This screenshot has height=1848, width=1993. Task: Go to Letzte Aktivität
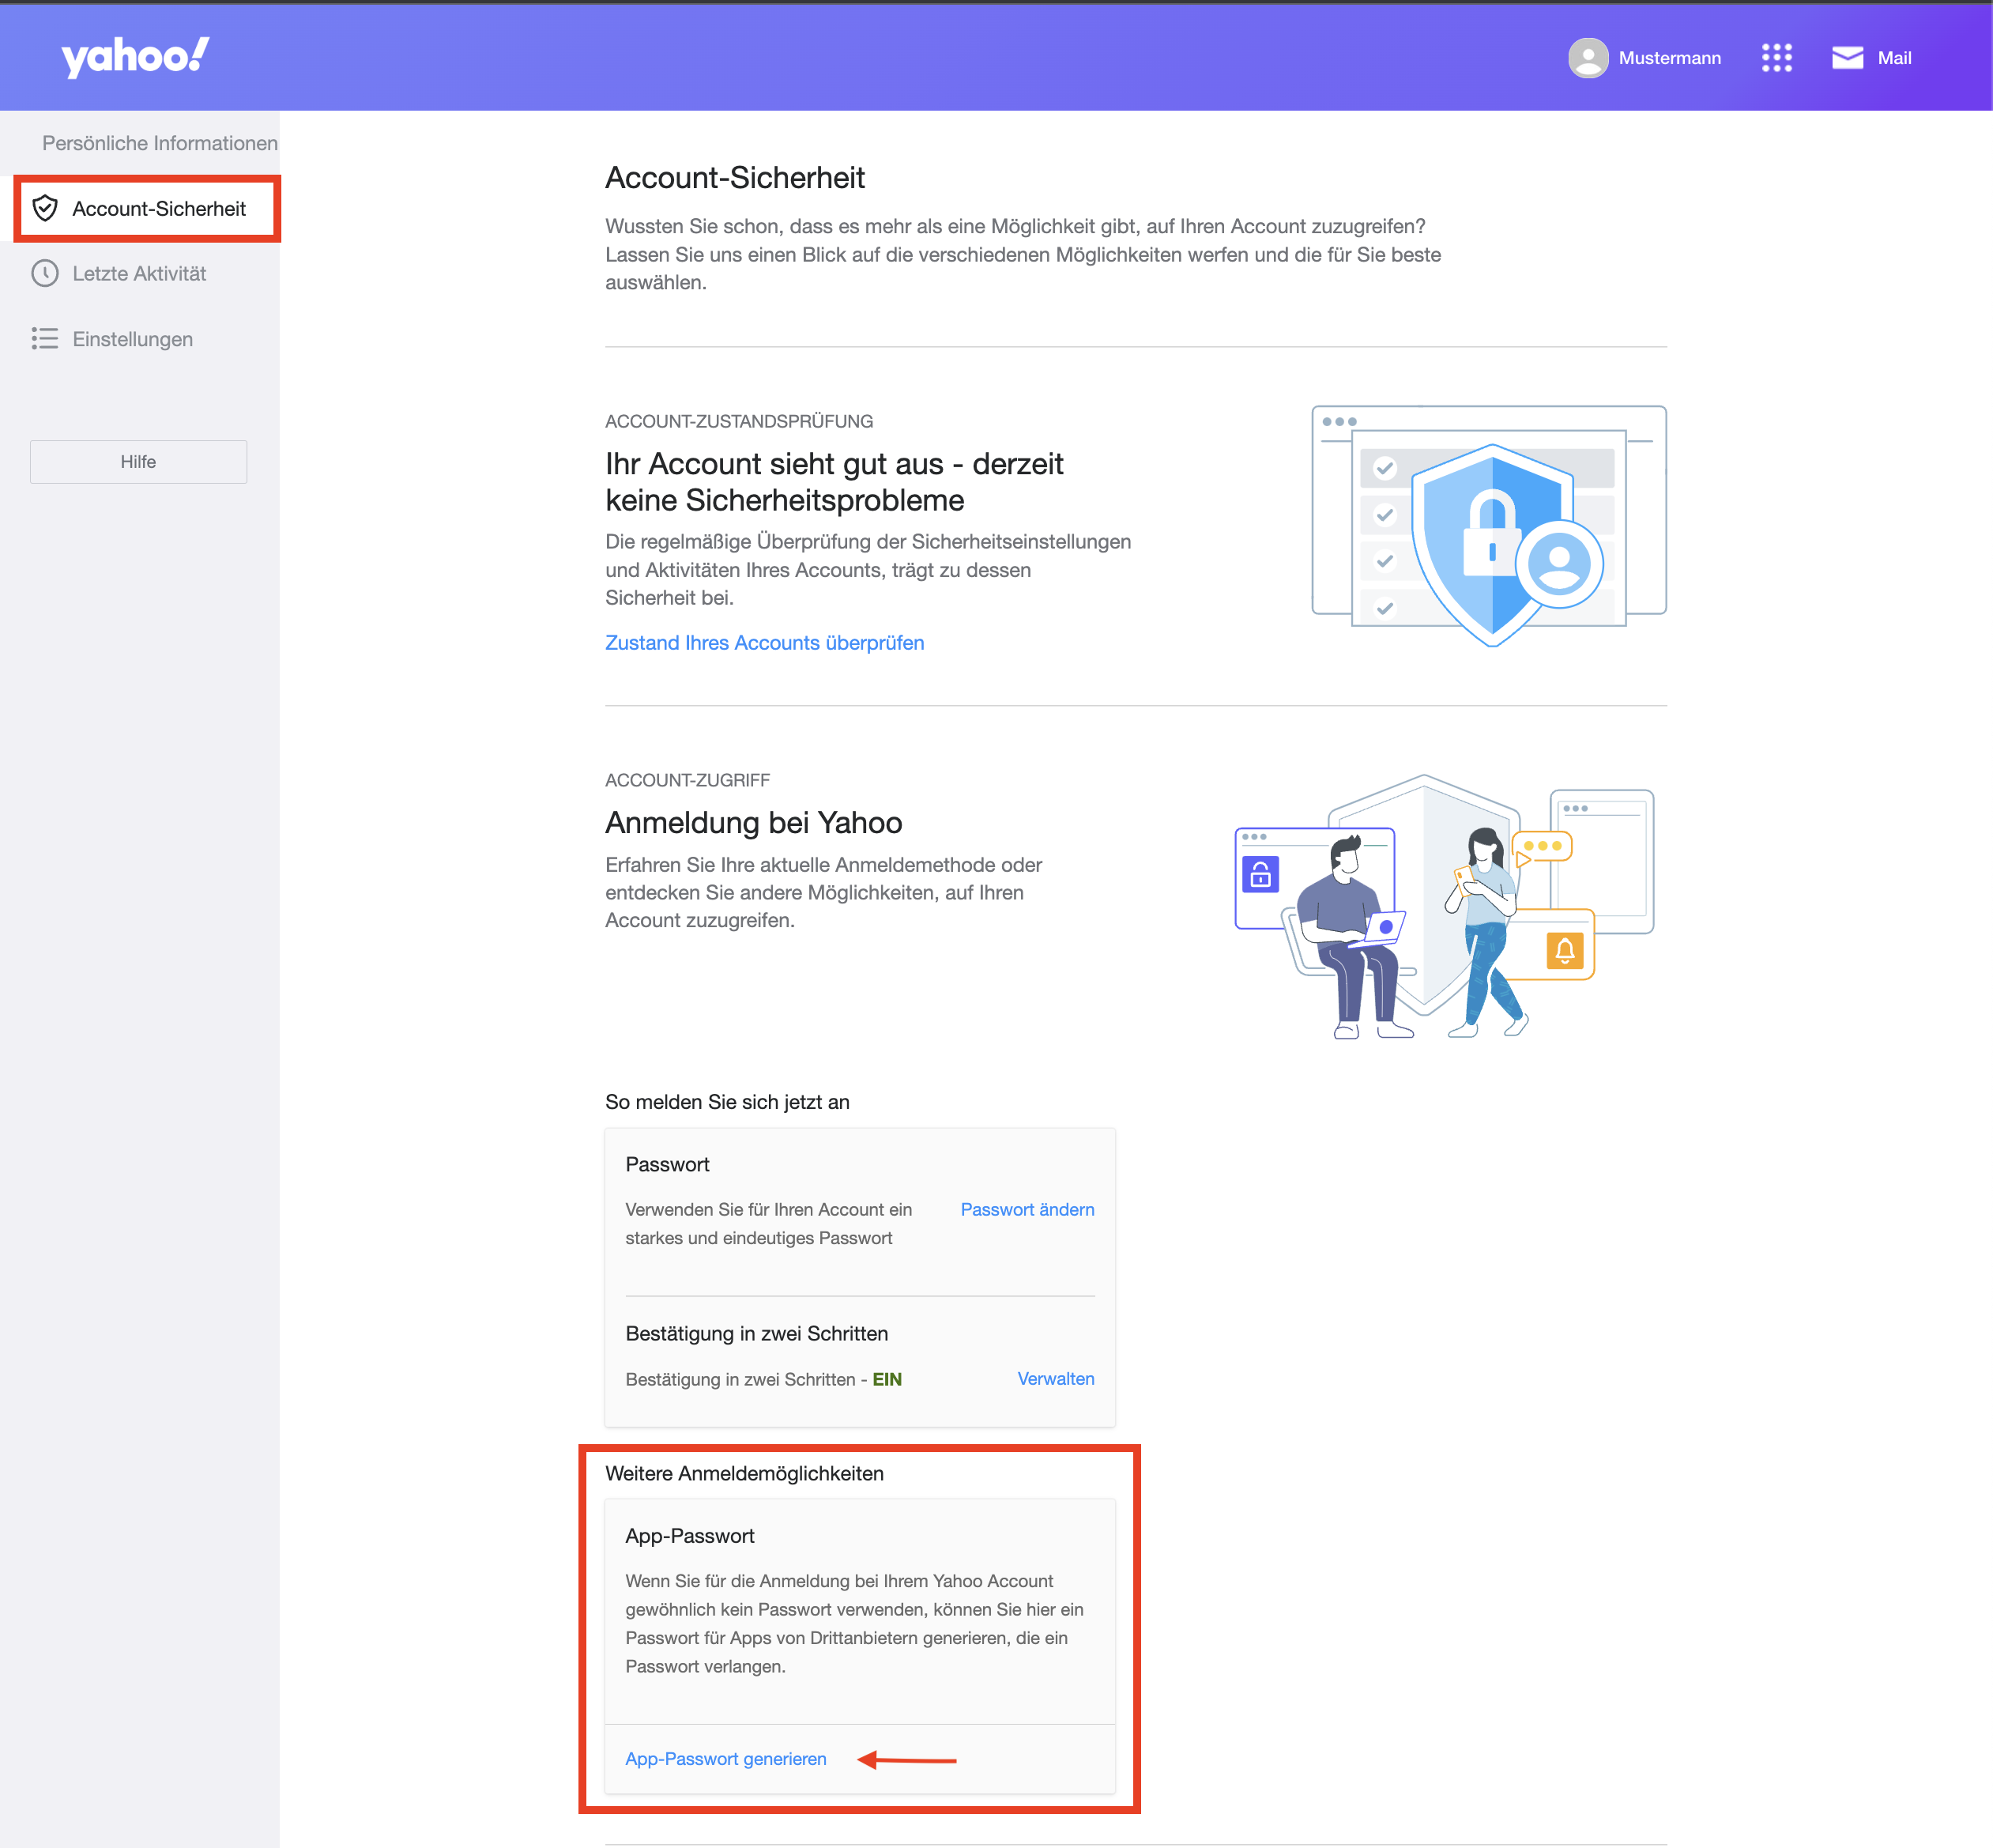139,273
